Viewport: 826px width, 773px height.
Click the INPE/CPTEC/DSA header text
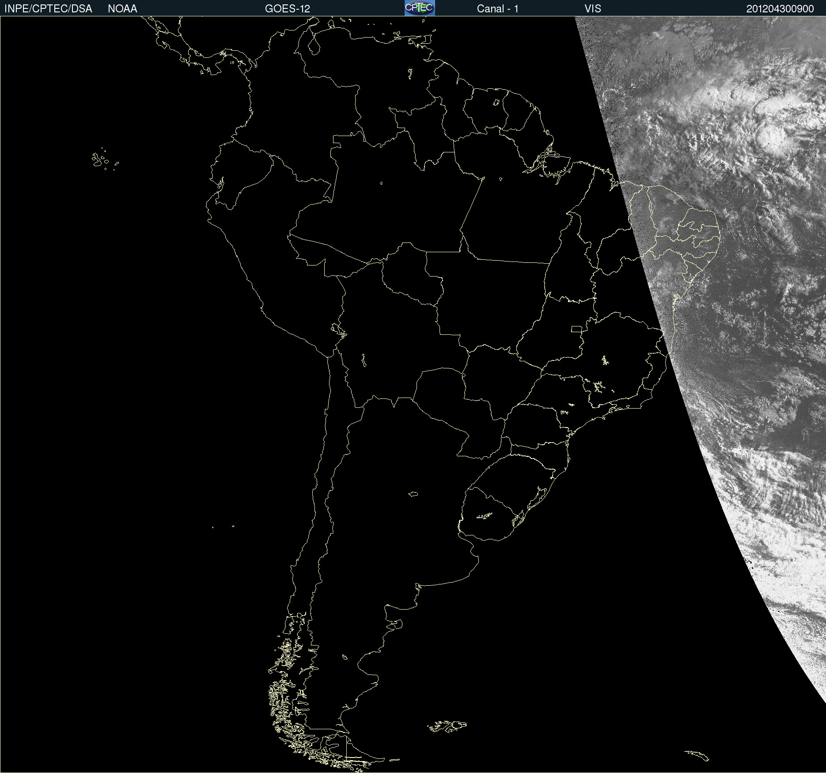pos(48,9)
